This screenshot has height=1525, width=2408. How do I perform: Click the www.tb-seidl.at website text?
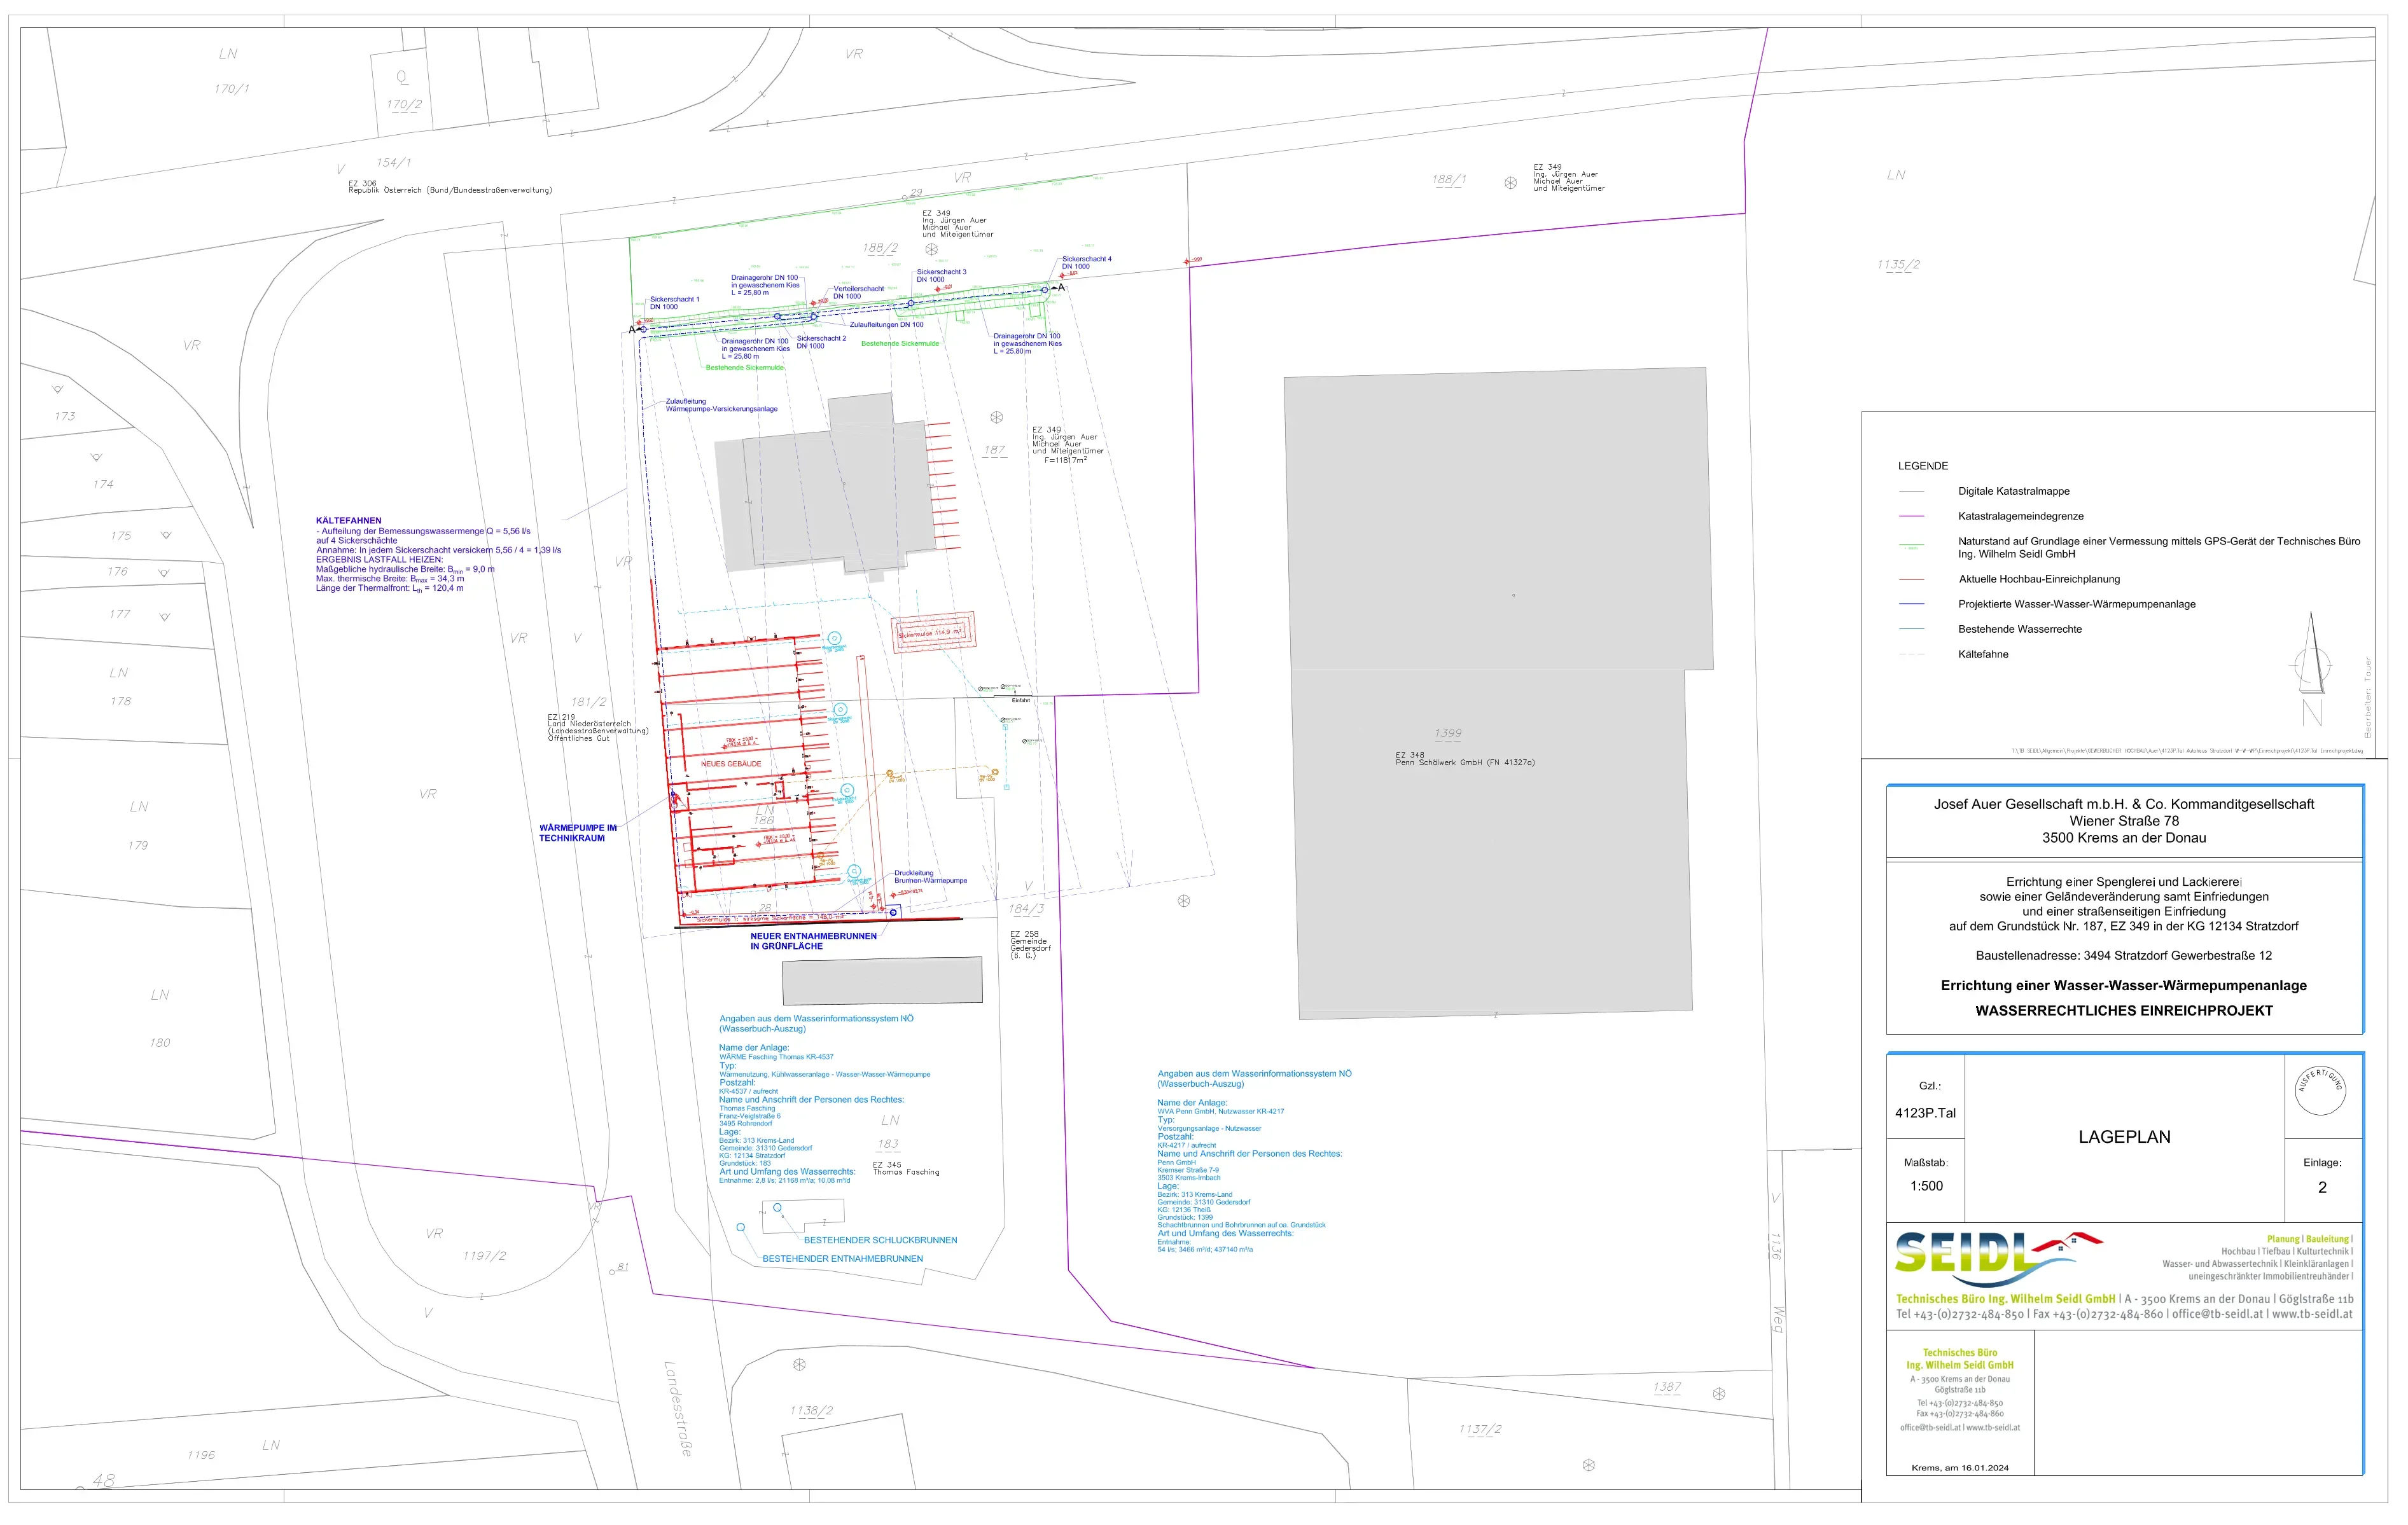(2312, 1315)
